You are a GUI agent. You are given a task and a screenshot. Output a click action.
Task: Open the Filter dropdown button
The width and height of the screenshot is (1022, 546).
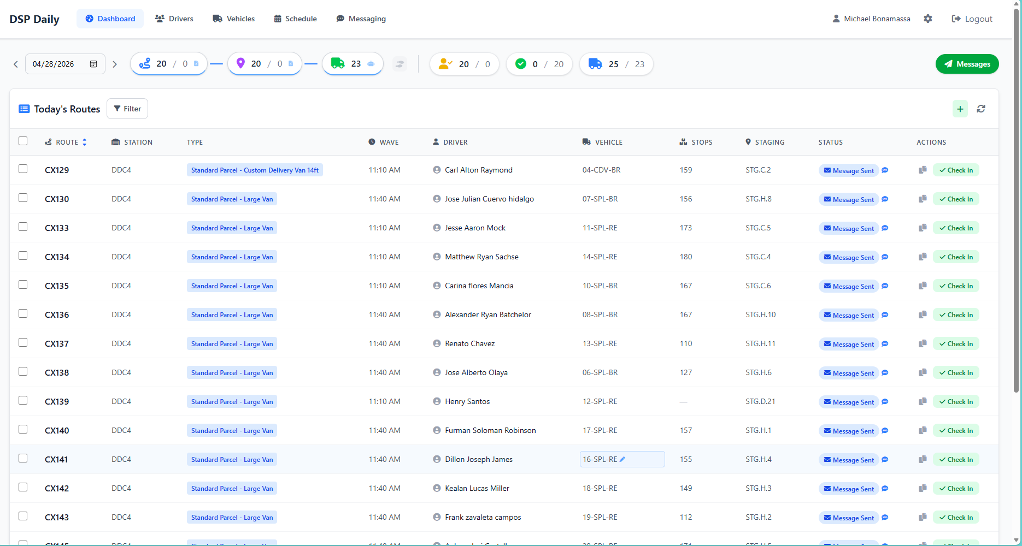tap(127, 109)
